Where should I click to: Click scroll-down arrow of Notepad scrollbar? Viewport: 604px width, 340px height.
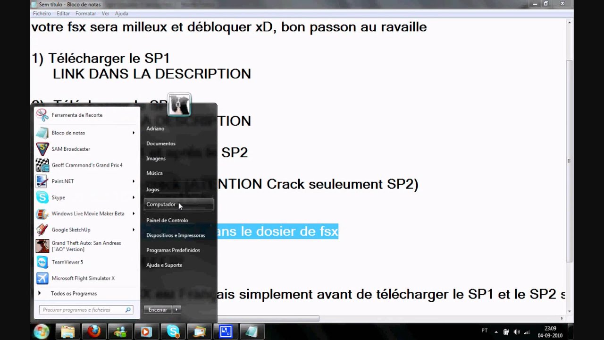point(570,311)
